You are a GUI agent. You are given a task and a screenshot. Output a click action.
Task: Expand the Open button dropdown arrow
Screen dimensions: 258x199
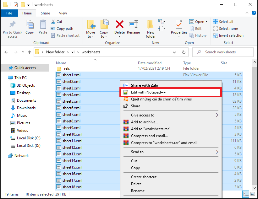click(207, 22)
